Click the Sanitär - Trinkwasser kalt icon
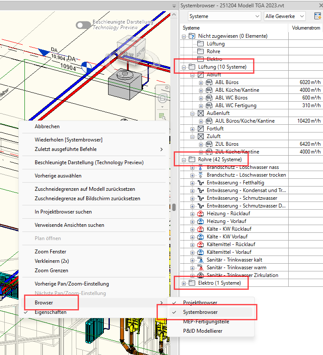The width and height of the screenshot is (323, 355). click(200, 260)
